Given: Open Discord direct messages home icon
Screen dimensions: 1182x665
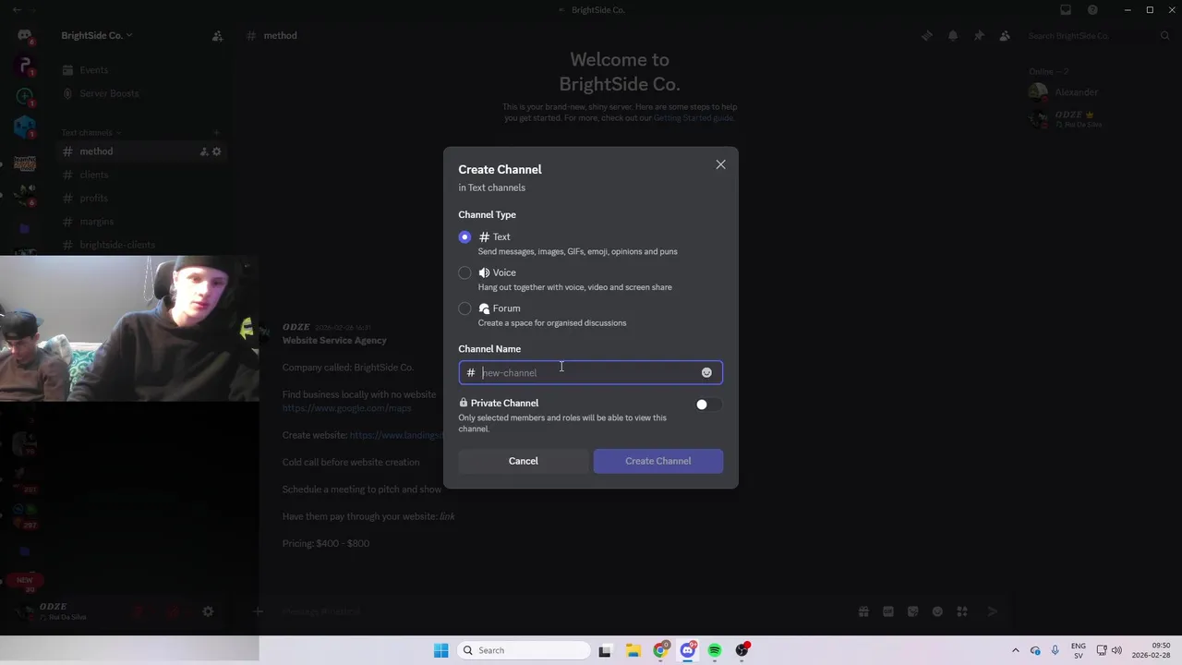Looking at the screenshot, I should (x=25, y=36).
